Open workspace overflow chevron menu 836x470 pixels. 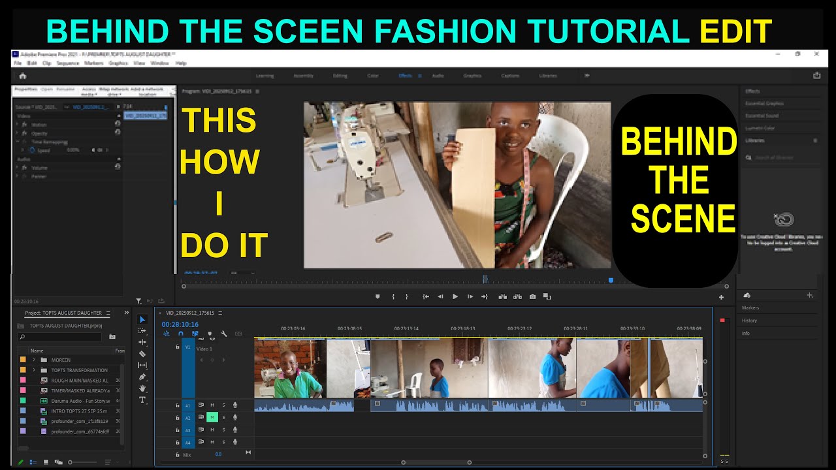pyautogui.click(x=587, y=76)
